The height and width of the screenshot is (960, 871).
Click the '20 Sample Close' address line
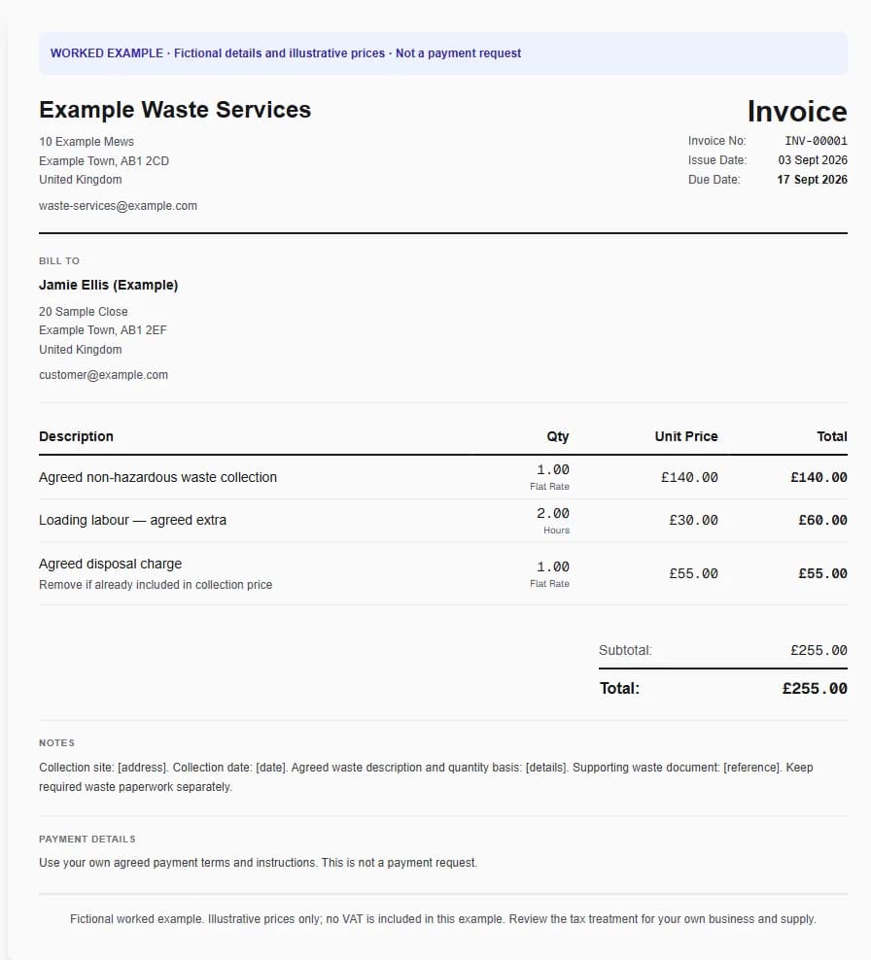tap(84, 312)
